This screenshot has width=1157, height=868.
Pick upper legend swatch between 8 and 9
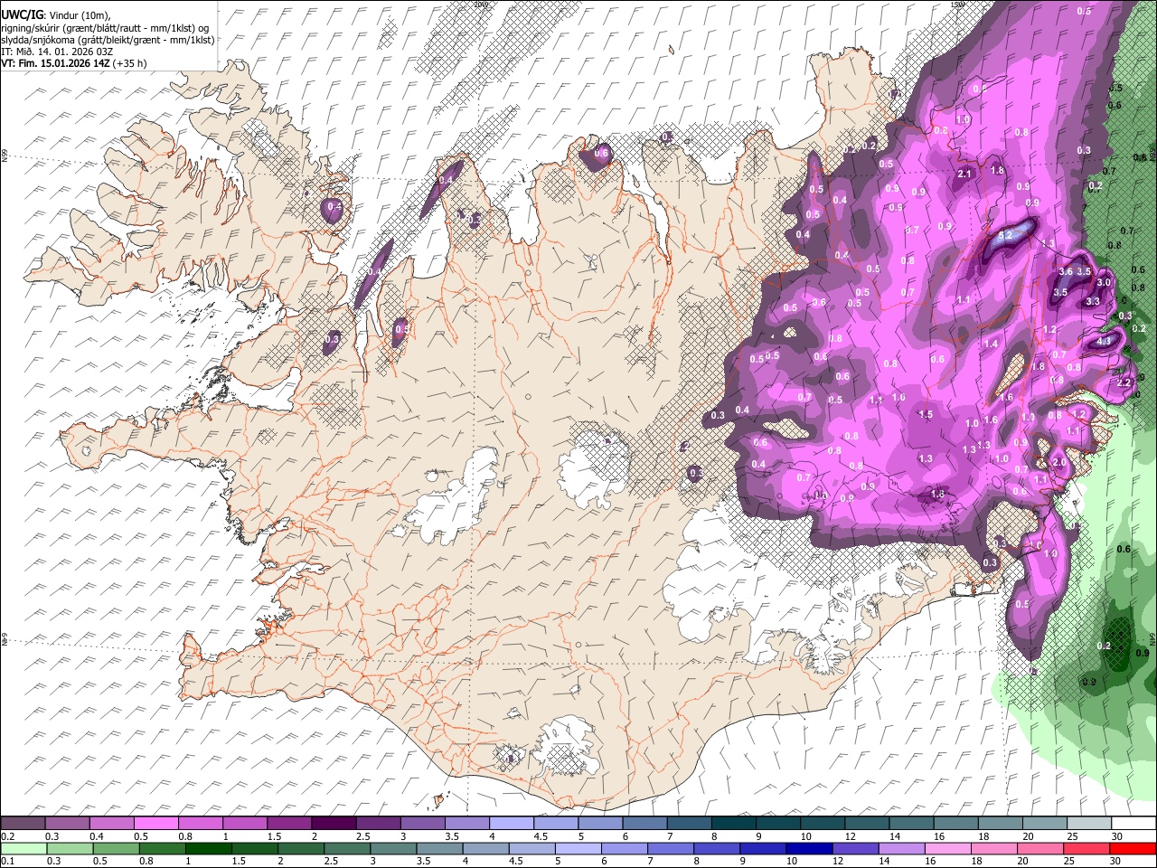(734, 823)
